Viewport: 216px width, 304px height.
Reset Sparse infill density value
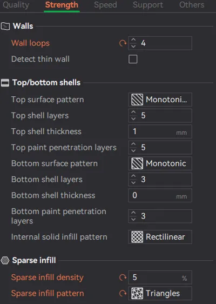123,277
